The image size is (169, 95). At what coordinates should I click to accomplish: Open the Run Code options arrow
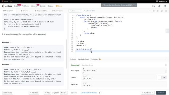pos(152,93)
